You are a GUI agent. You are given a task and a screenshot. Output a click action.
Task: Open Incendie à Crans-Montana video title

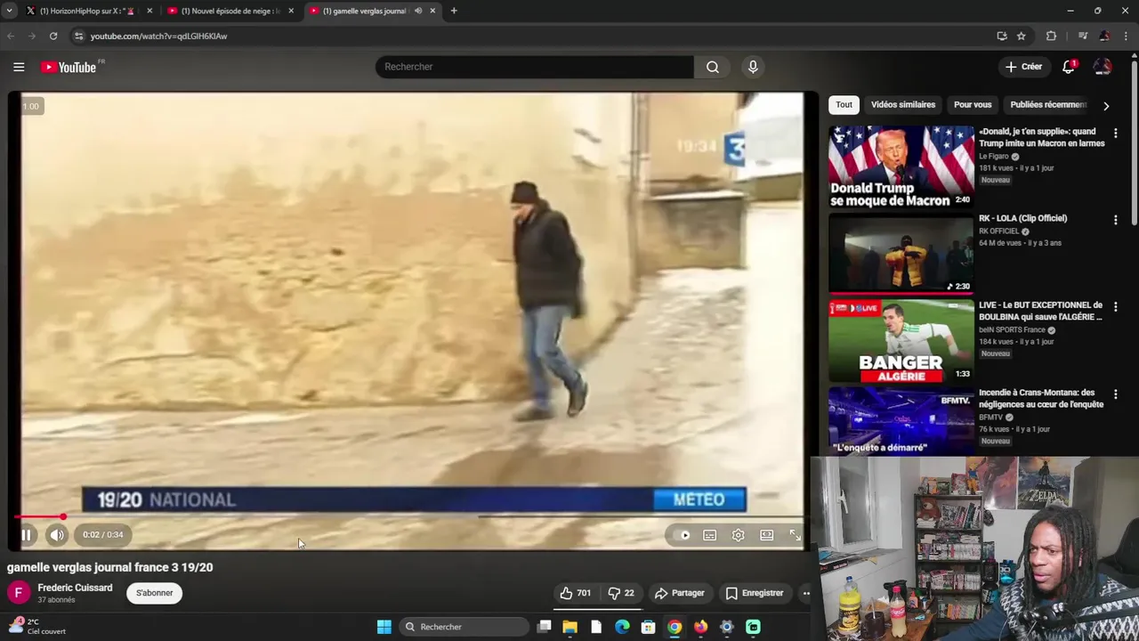pos(1041,398)
